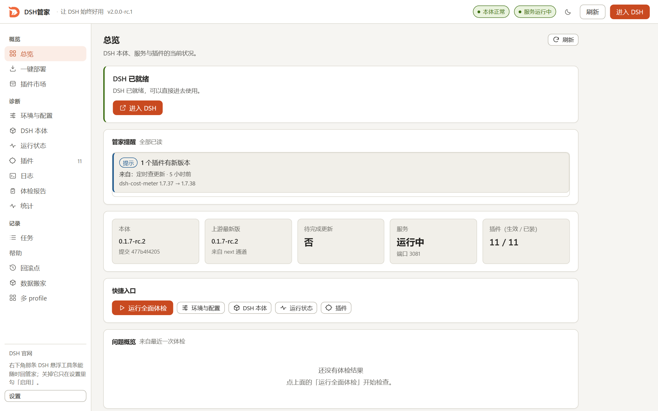Image resolution: width=658 pixels, height=411 pixels.
Task: View 体检报告 clipboard icon in sidebar
Action: [13, 191]
